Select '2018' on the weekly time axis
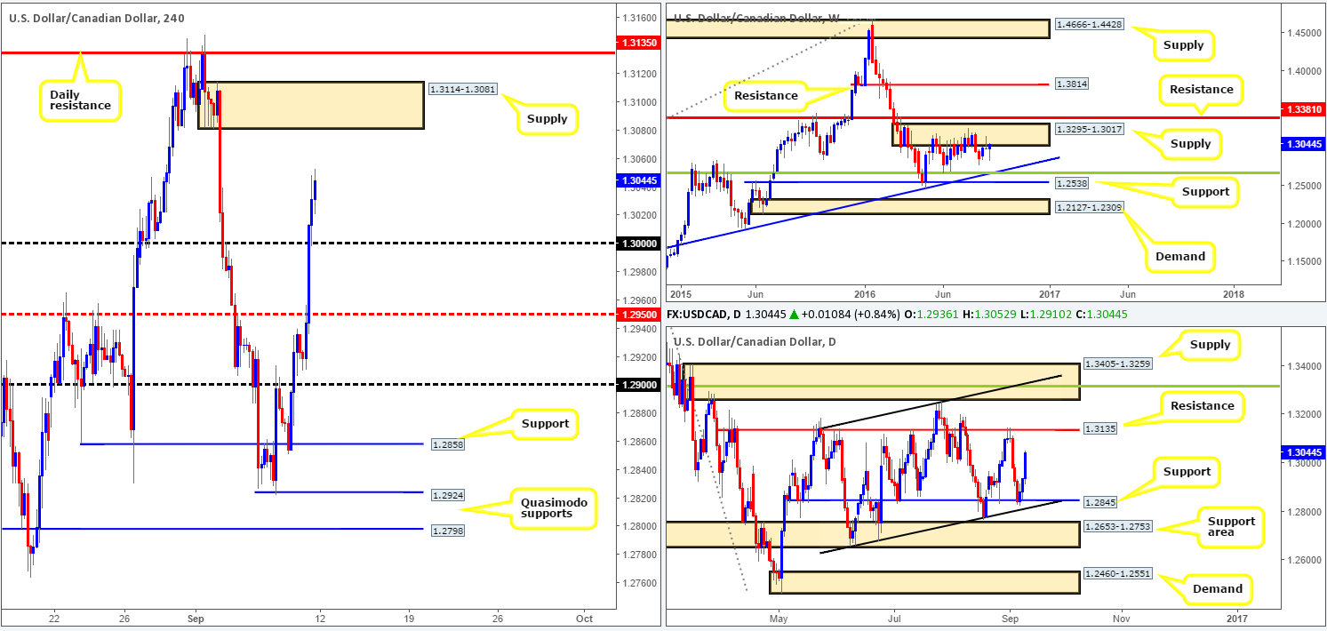This screenshot has width=1327, height=631. 1234,293
